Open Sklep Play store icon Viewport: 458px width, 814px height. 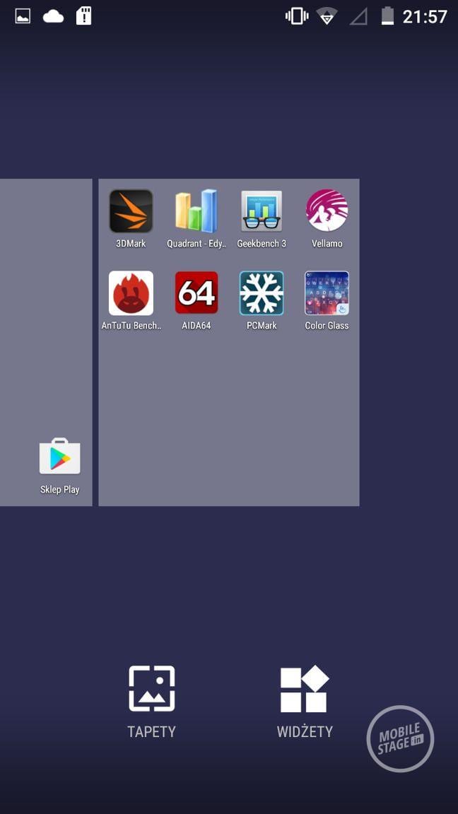60,458
